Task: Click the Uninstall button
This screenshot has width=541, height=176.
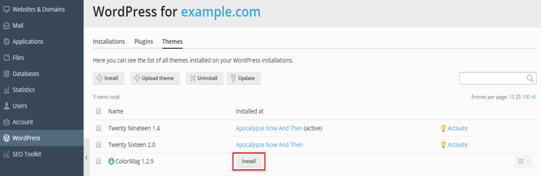Action: (x=205, y=78)
